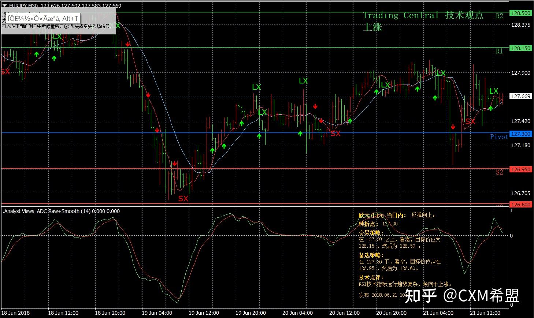
Task: Click the triangle arrow before EURJPY,M30 title
Action: [x=4, y=5]
